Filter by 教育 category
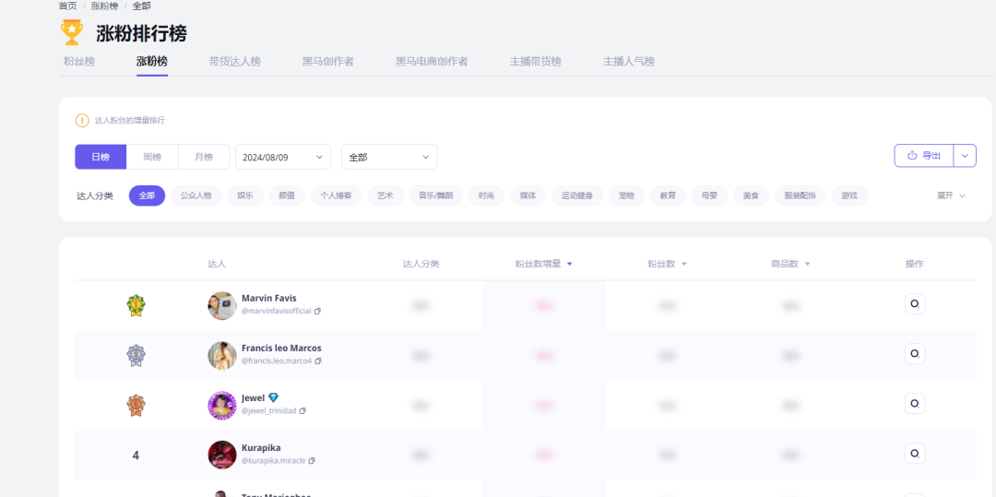This screenshot has height=497, width=996. (x=668, y=195)
